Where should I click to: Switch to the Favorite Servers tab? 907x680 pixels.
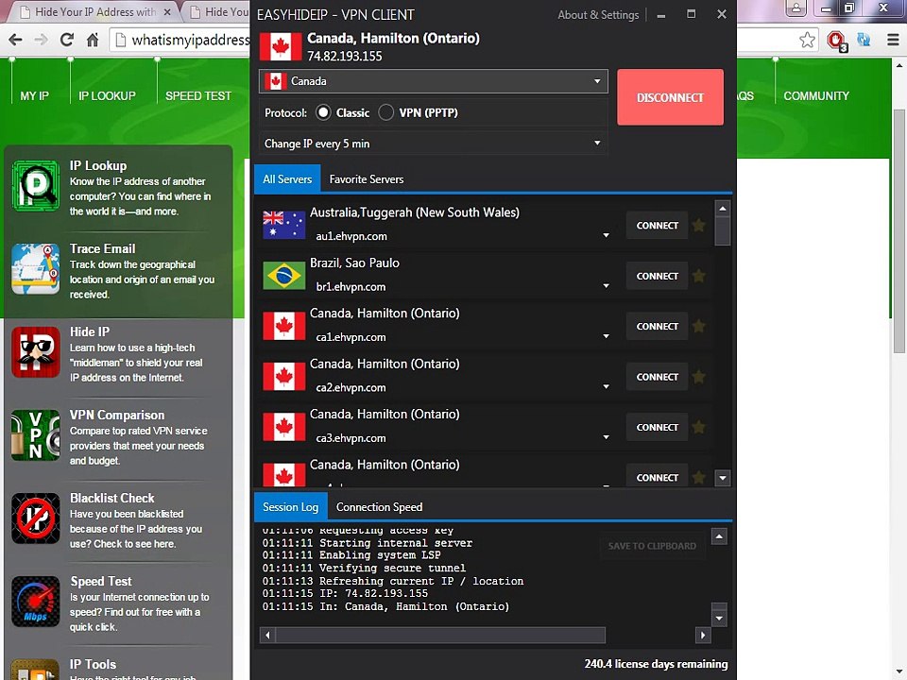tap(367, 179)
